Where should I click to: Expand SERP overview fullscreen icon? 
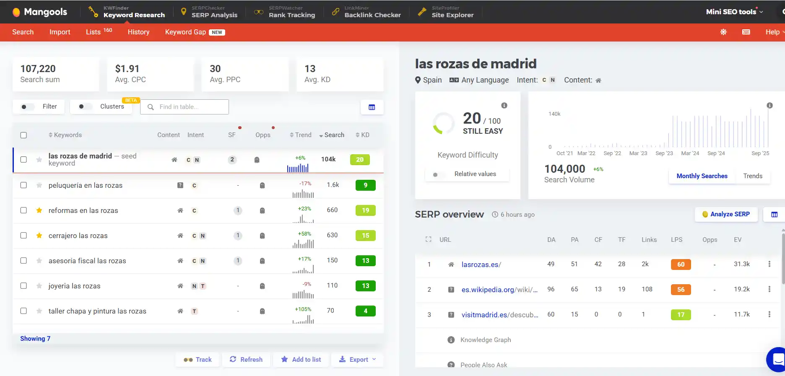(x=428, y=239)
